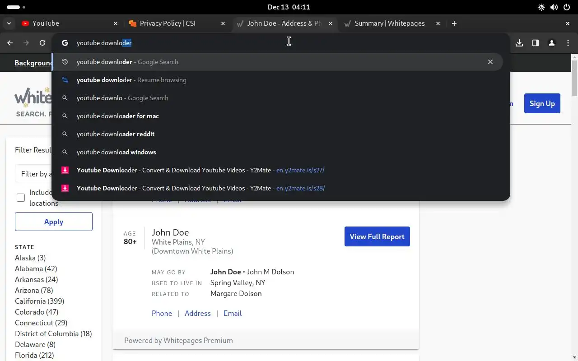
Task: Click the page vertical scrollbar
Action: [574, 78]
